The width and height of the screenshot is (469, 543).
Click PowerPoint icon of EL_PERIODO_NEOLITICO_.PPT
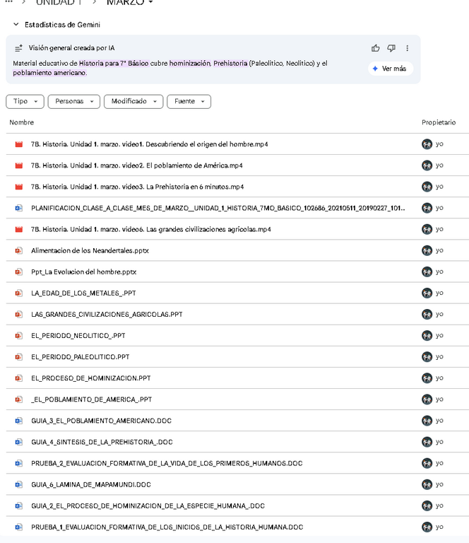19,336
